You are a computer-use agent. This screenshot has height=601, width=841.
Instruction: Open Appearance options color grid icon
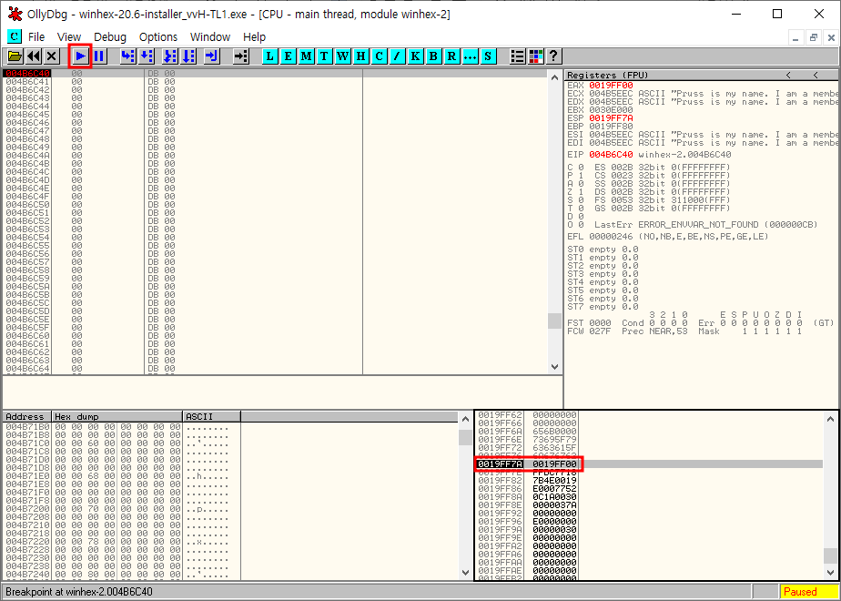536,56
